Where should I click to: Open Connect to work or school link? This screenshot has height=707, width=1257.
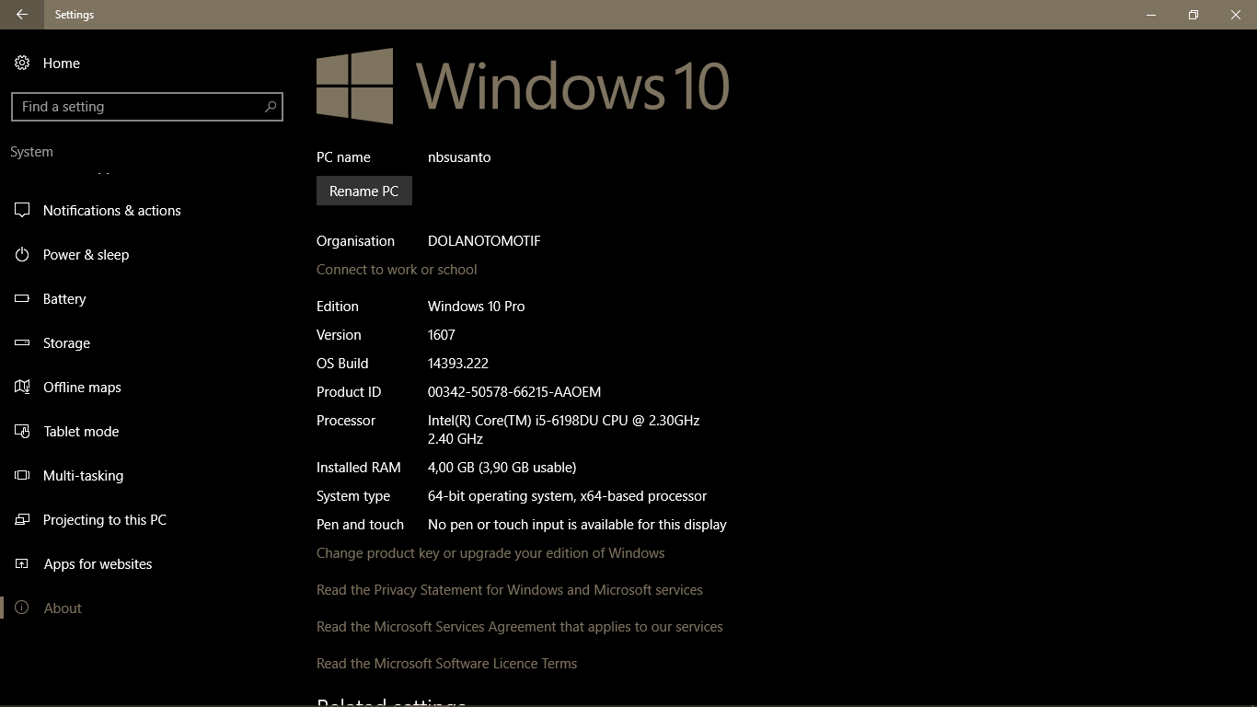(397, 270)
